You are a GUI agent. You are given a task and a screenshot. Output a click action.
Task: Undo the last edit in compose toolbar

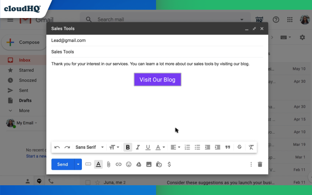click(x=57, y=147)
